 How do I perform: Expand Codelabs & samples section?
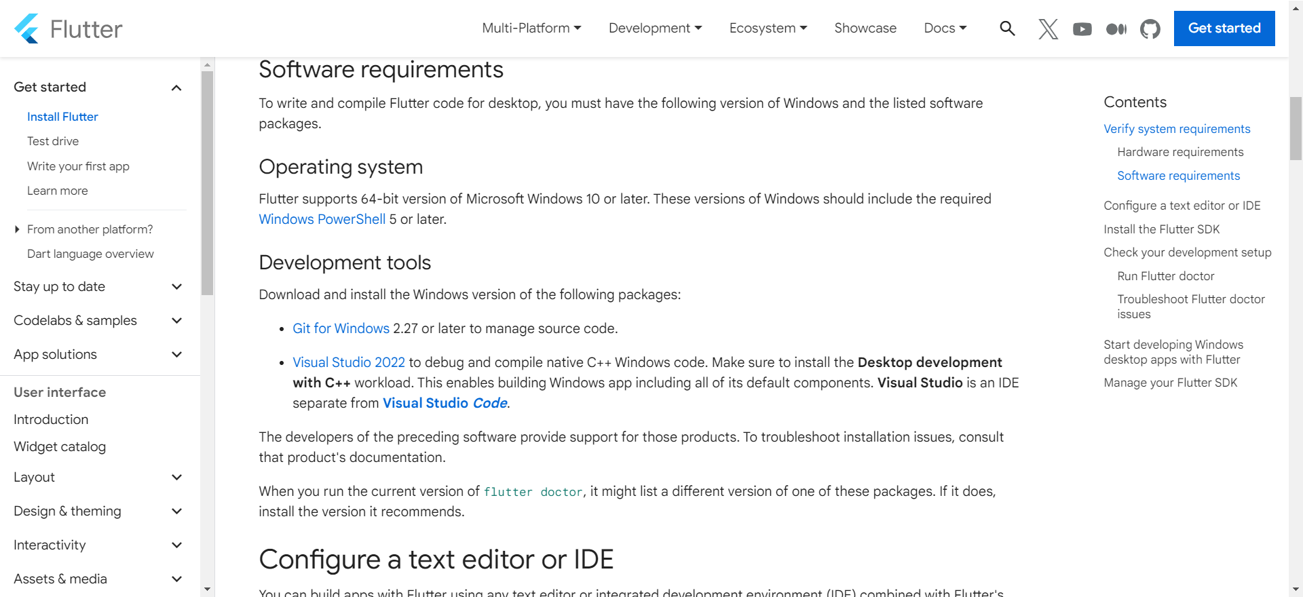pyautogui.click(x=176, y=321)
